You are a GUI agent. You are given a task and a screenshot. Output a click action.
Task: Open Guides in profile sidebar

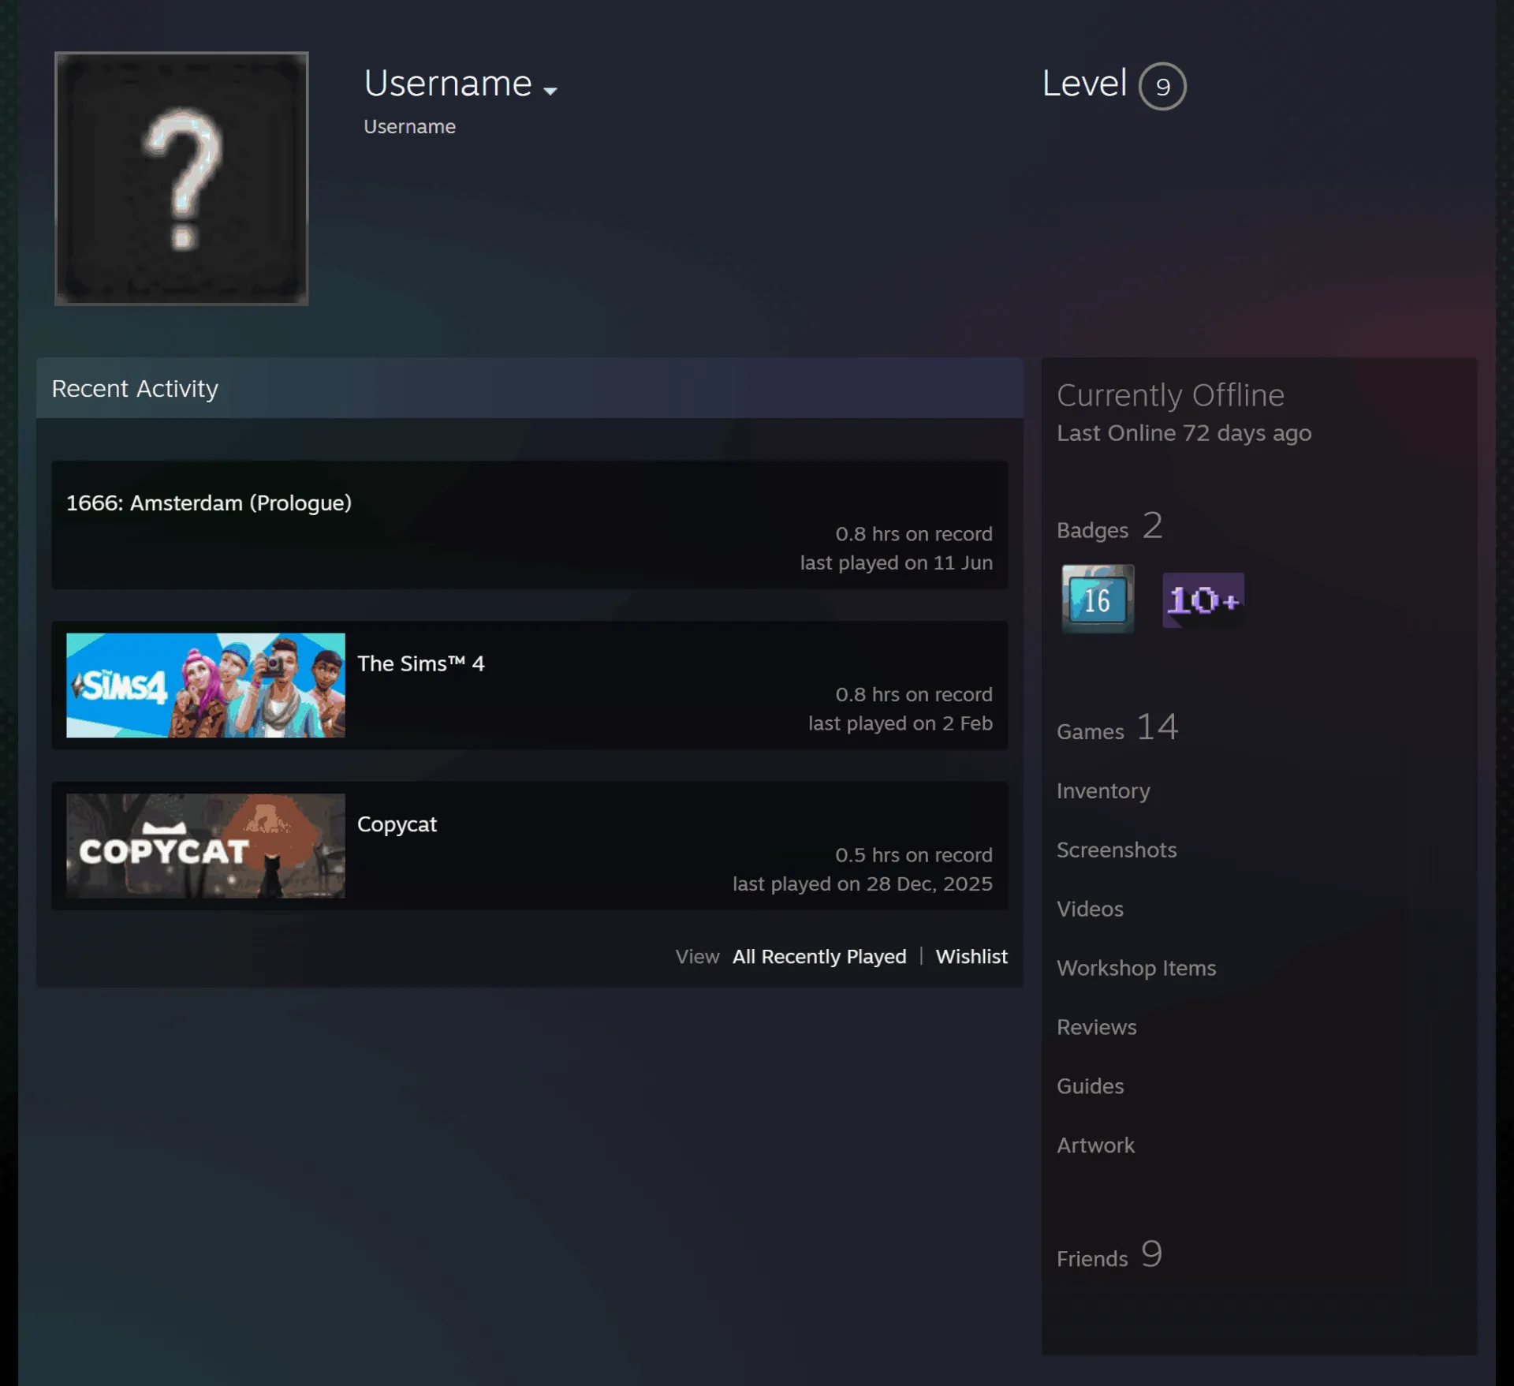coord(1090,1087)
